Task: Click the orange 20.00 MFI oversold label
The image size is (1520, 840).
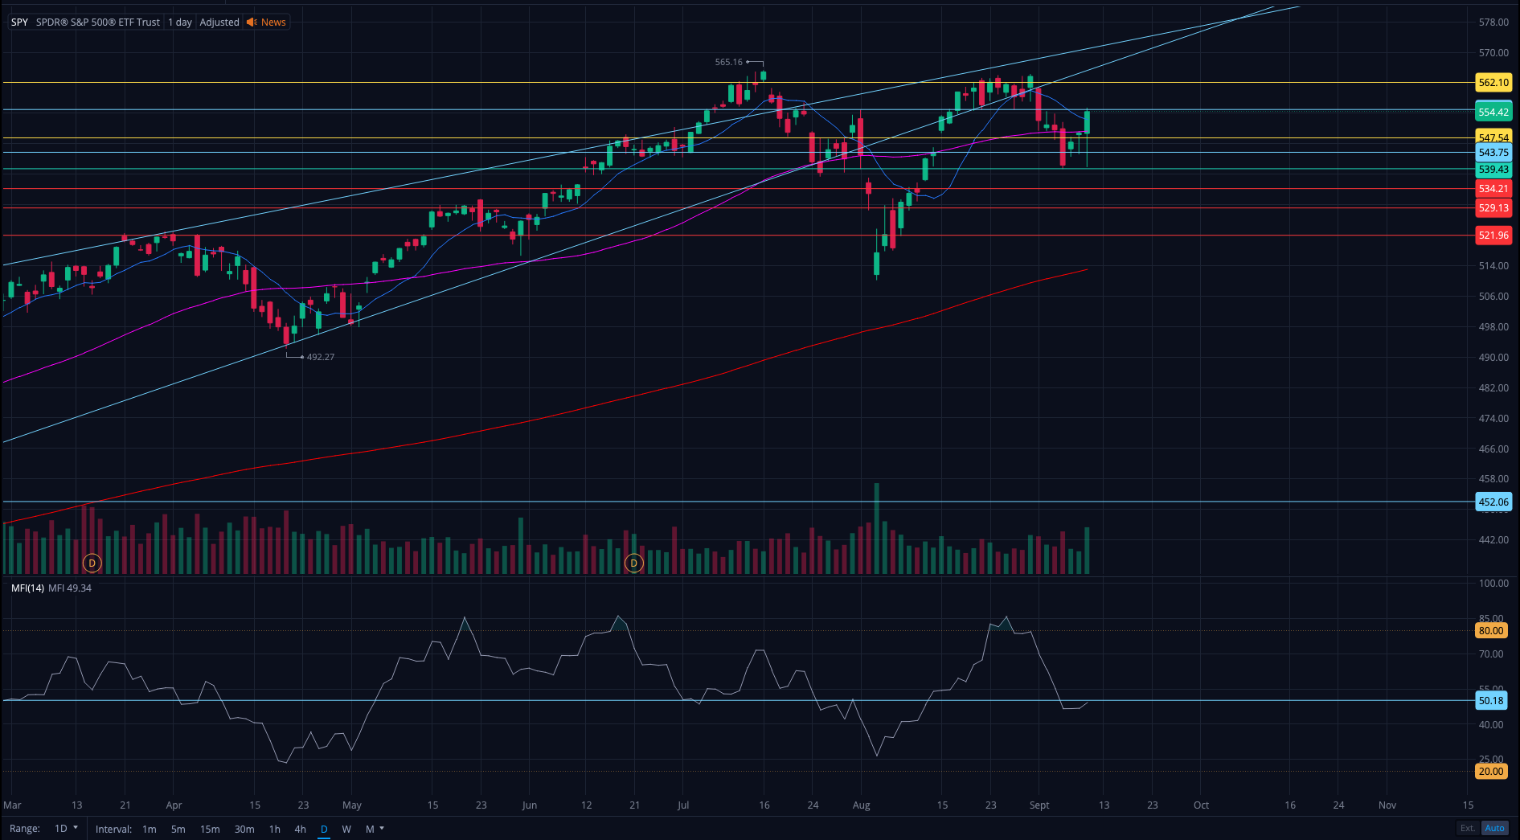Action: pos(1491,772)
